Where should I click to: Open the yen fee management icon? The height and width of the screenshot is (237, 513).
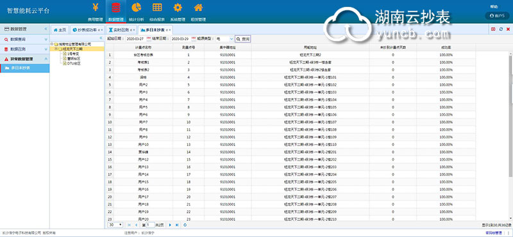click(95, 7)
